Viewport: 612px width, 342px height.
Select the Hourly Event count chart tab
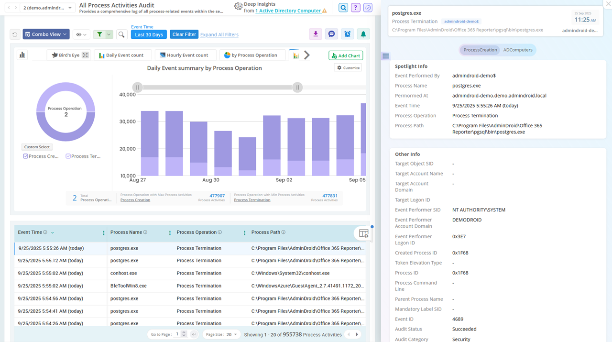[x=186, y=55]
